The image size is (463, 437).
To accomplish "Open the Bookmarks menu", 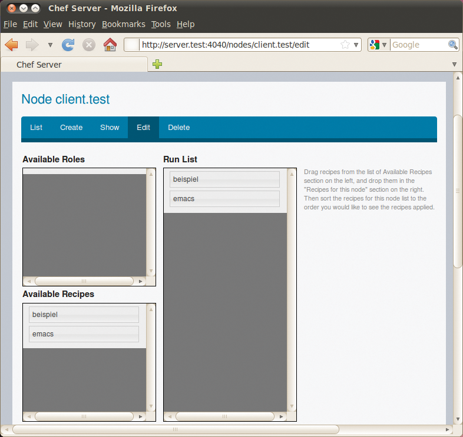I will click(123, 24).
